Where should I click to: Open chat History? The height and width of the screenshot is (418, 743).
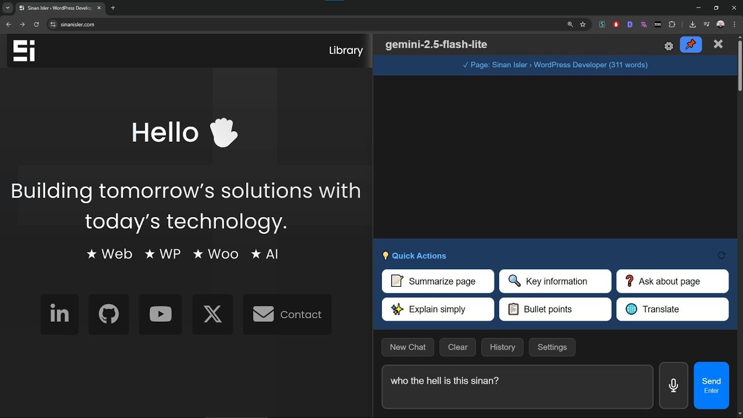click(x=502, y=347)
